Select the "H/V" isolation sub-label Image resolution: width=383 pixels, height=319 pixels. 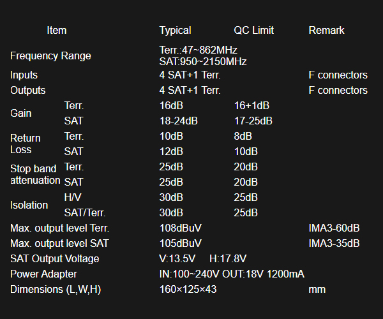click(73, 197)
